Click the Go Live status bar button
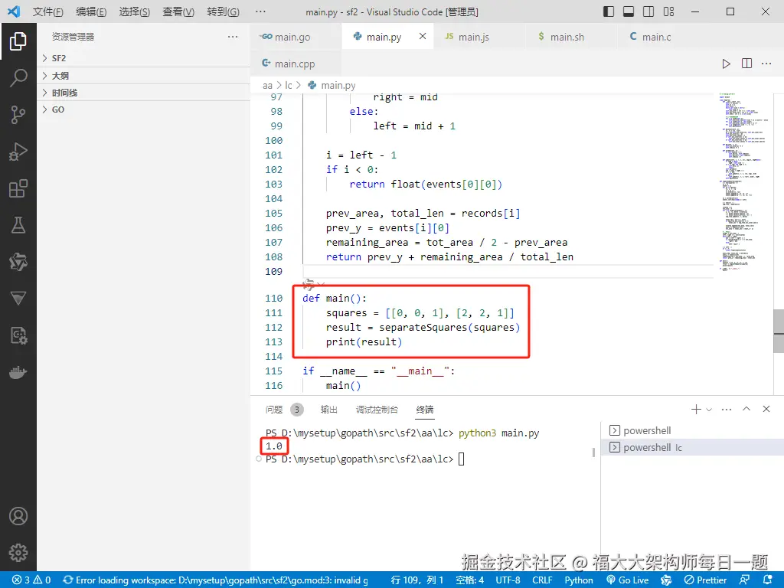 pyautogui.click(x=628, y=580)
